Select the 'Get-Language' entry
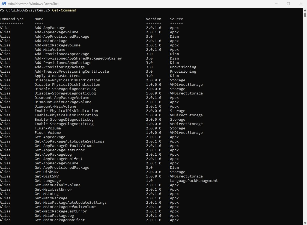This screenshot has width=307, height=225. click(48, 181)
